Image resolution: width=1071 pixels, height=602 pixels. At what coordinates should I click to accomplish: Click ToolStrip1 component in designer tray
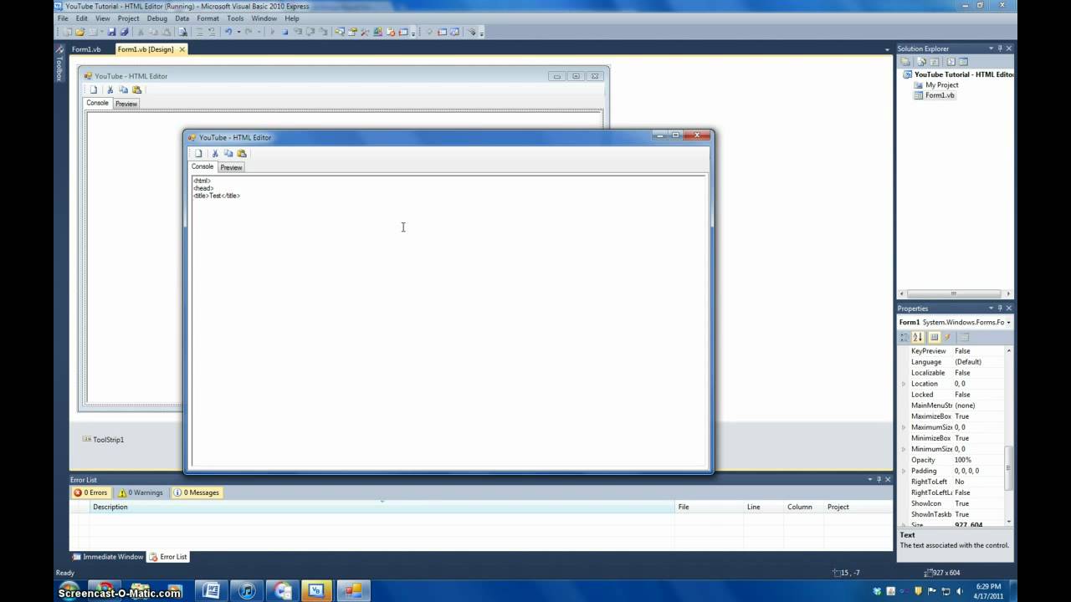[103, 439]
